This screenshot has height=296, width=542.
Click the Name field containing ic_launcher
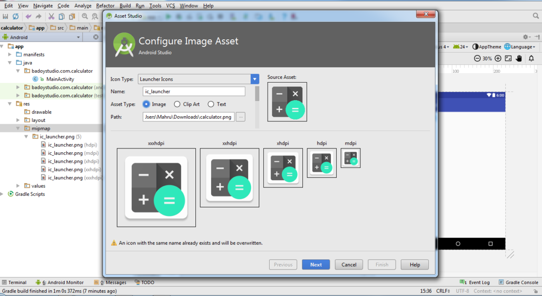194,92
